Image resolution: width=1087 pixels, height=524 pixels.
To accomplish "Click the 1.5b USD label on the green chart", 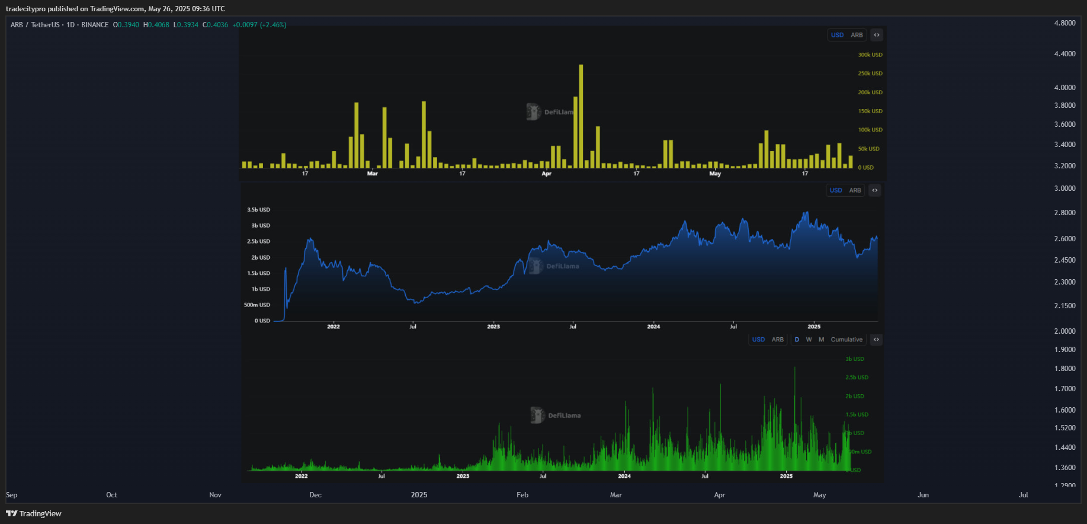I will (x=857, y=415).
